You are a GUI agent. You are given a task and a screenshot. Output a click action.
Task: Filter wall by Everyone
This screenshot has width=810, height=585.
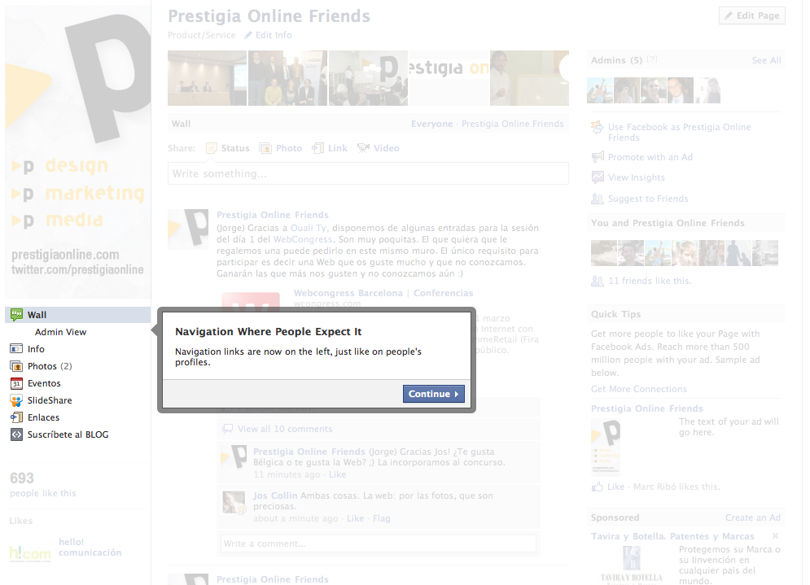click(431, 124)
